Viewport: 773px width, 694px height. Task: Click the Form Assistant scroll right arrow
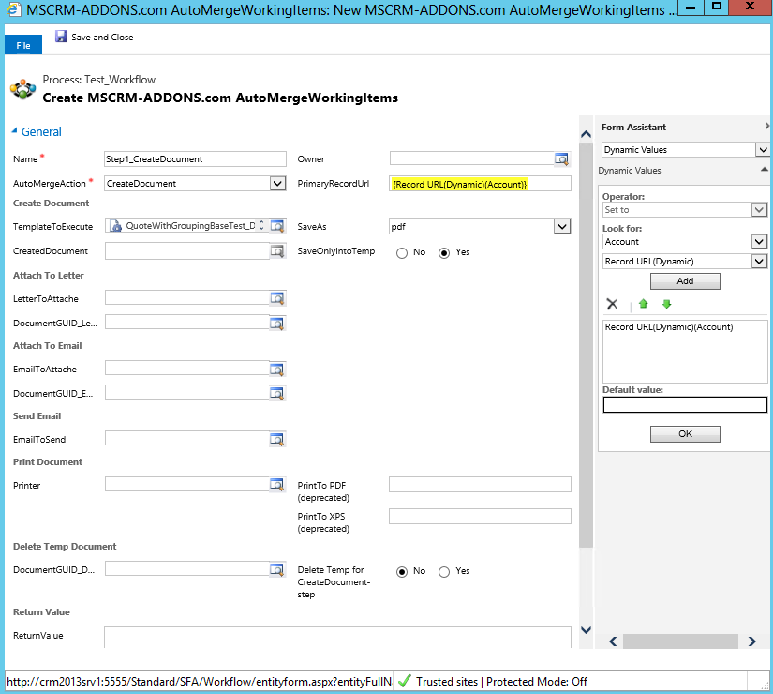pyautogui.click(x=751, y=641)
